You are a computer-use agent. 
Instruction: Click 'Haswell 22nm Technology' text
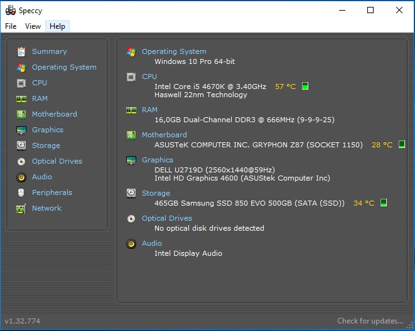click(201, 95)
